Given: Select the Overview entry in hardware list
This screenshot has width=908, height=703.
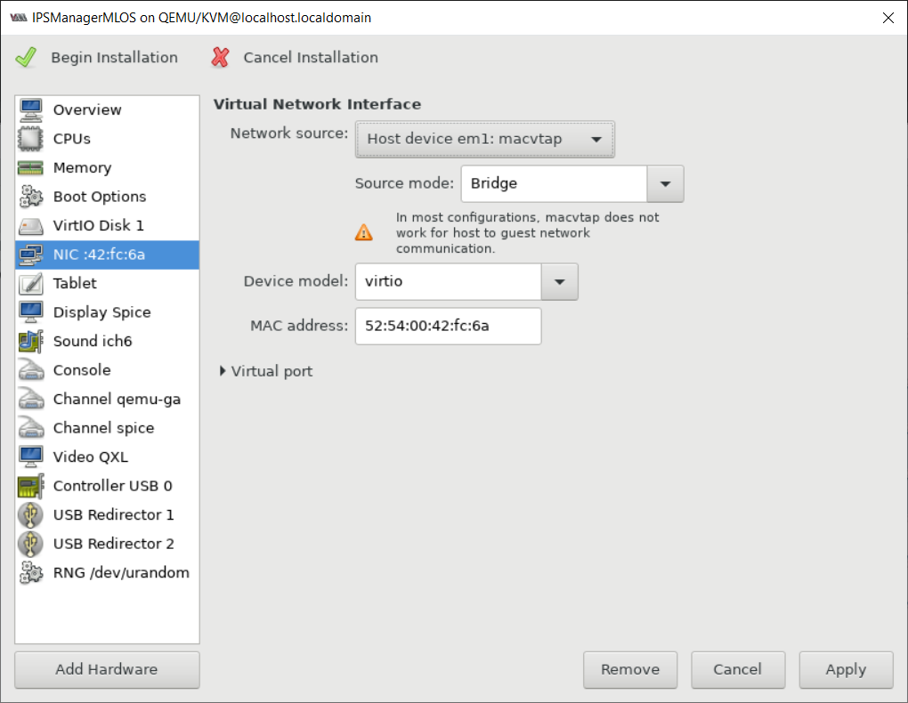Looking at the screenshot, I should point(107,109).
